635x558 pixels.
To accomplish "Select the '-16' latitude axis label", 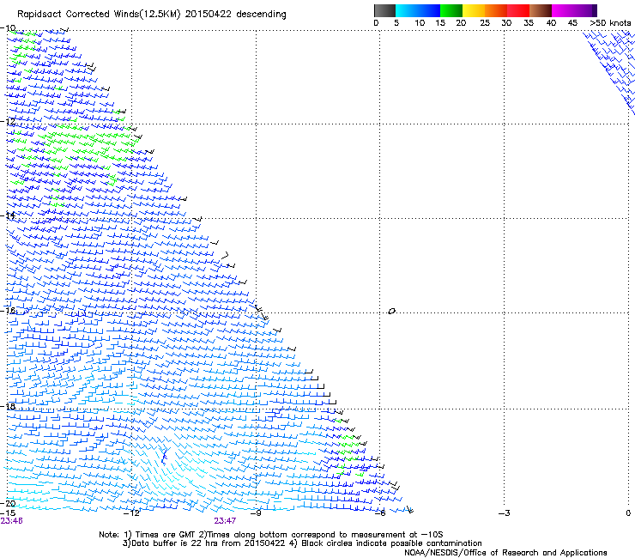I will point(8,310).
